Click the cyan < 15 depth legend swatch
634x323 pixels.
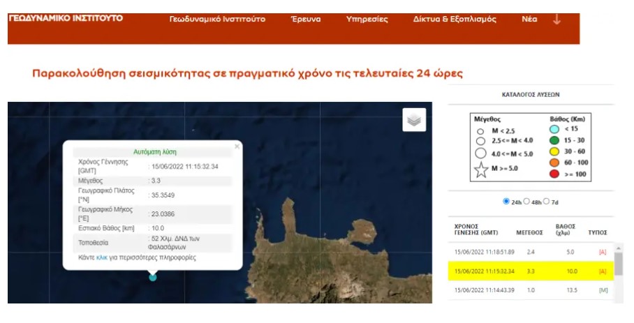(554, 129)
